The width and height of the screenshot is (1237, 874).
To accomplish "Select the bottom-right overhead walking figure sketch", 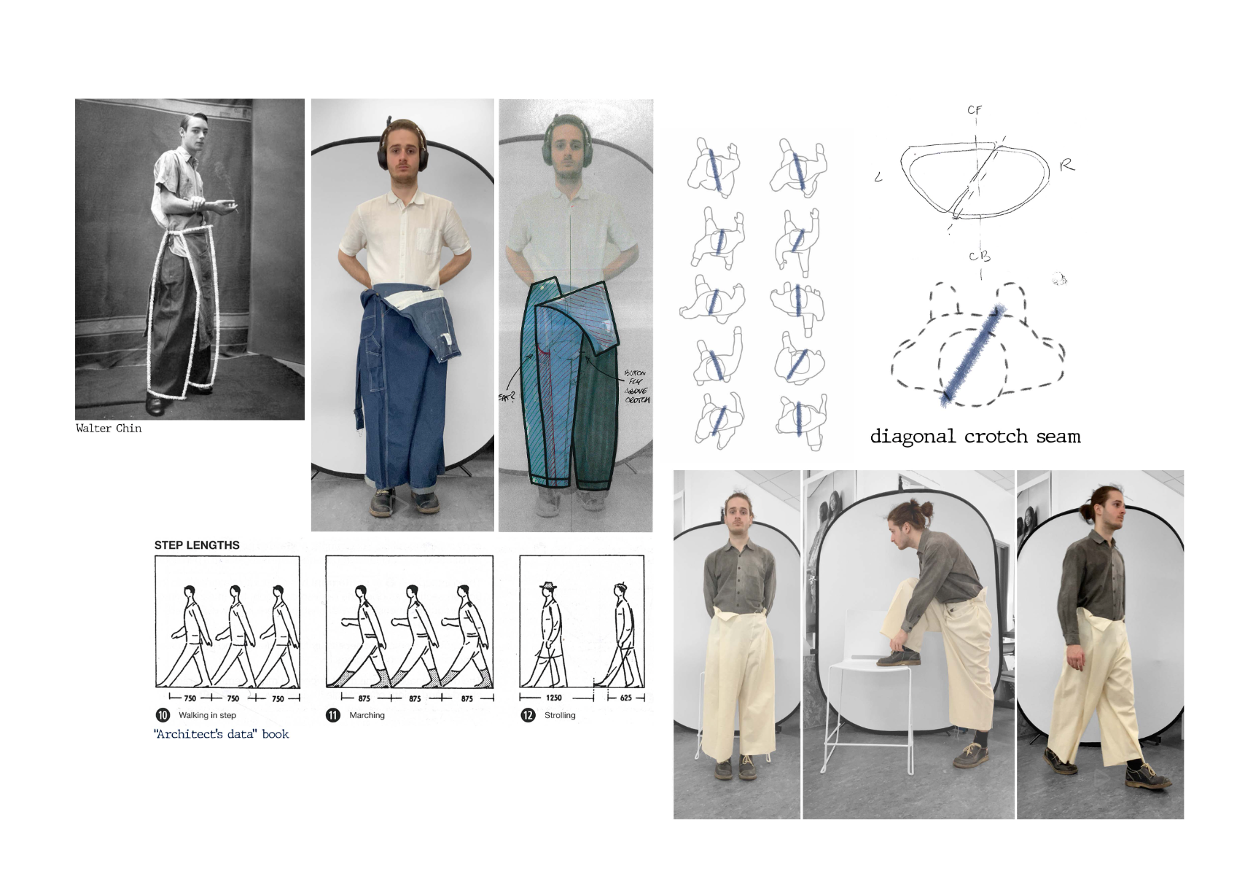I will [800, 421].
